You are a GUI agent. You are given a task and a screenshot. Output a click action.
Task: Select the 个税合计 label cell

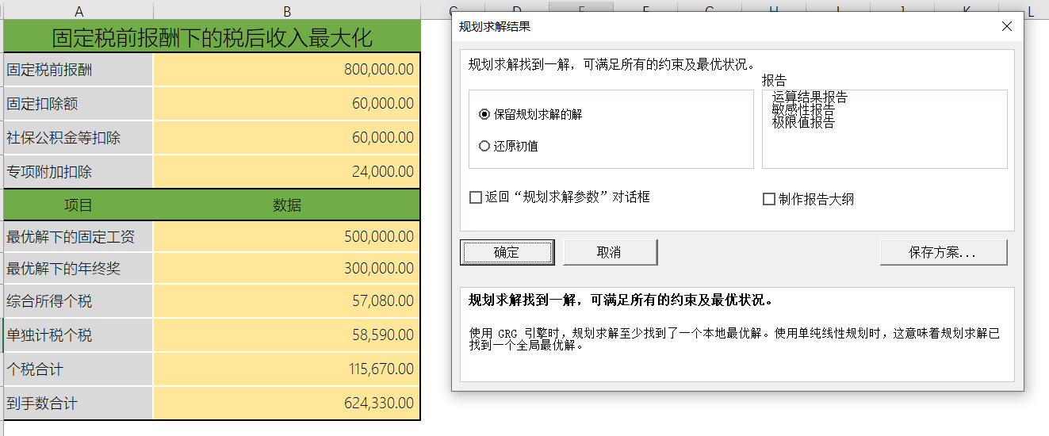coord(78,369)
